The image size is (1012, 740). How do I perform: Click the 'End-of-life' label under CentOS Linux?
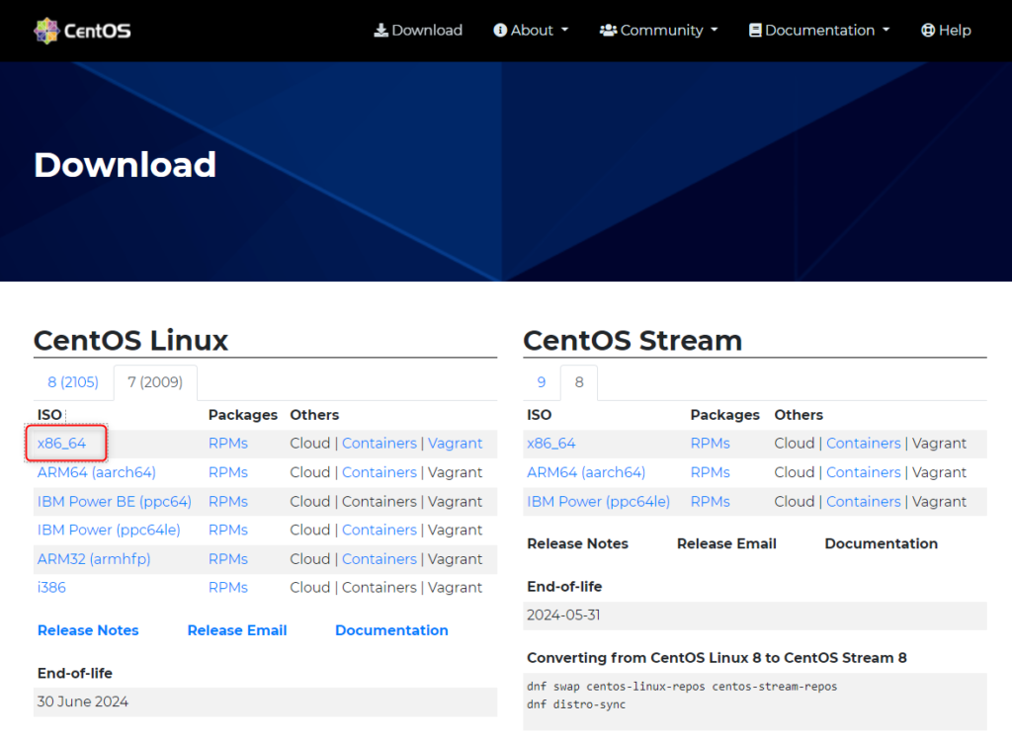[x=75, y=673]
